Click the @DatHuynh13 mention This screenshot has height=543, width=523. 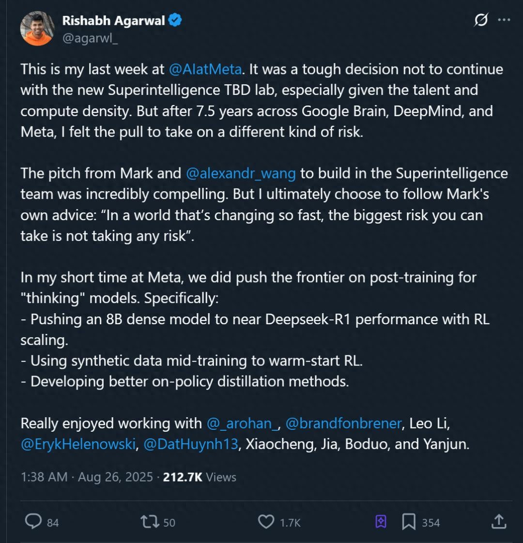[191, 444]
